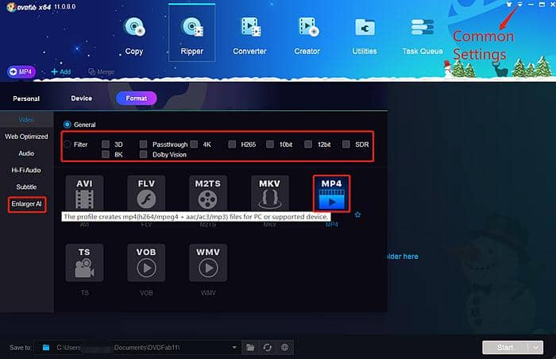Click the Add button
556x359 pixels.
click(x=60, y=71)
